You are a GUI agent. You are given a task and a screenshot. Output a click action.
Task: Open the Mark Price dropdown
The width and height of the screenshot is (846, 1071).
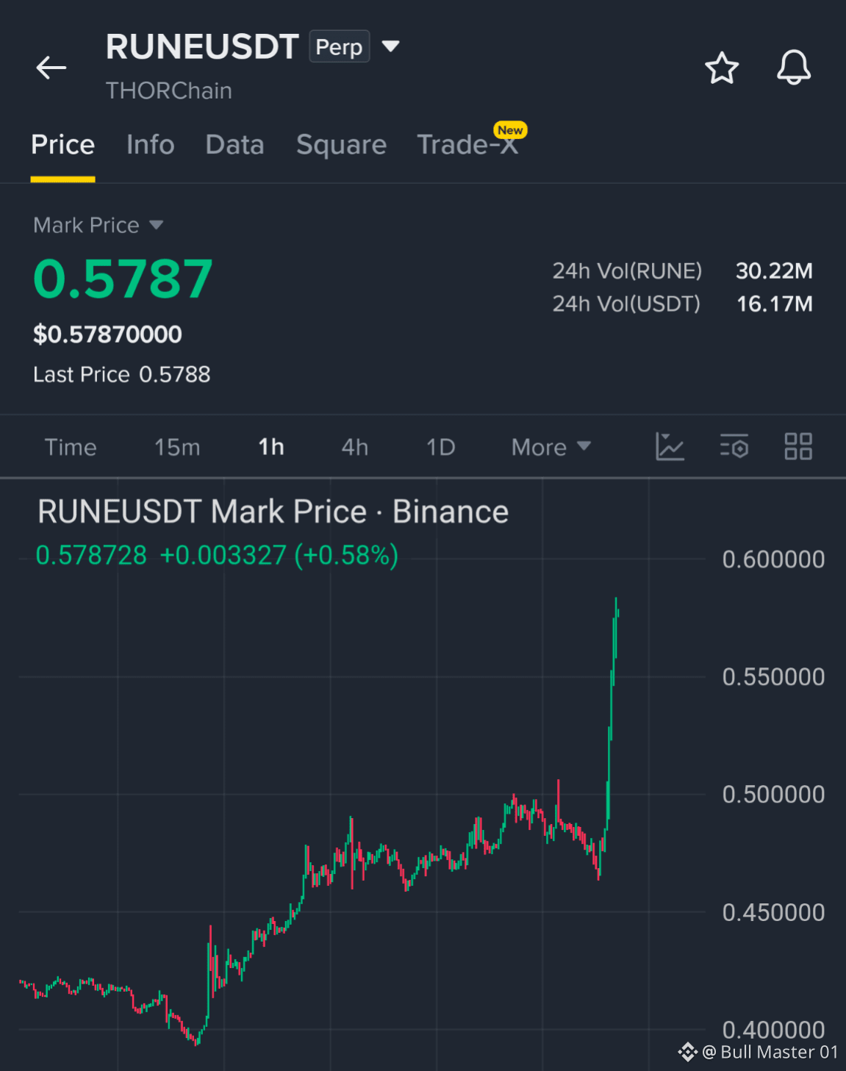tap(98, 225)
